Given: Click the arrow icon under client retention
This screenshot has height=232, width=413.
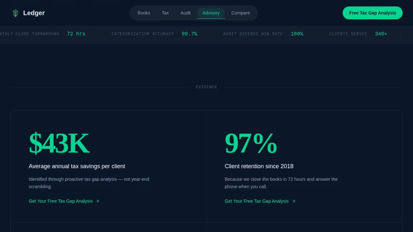Looking at the screenshot, I should (x=294, y=201).
